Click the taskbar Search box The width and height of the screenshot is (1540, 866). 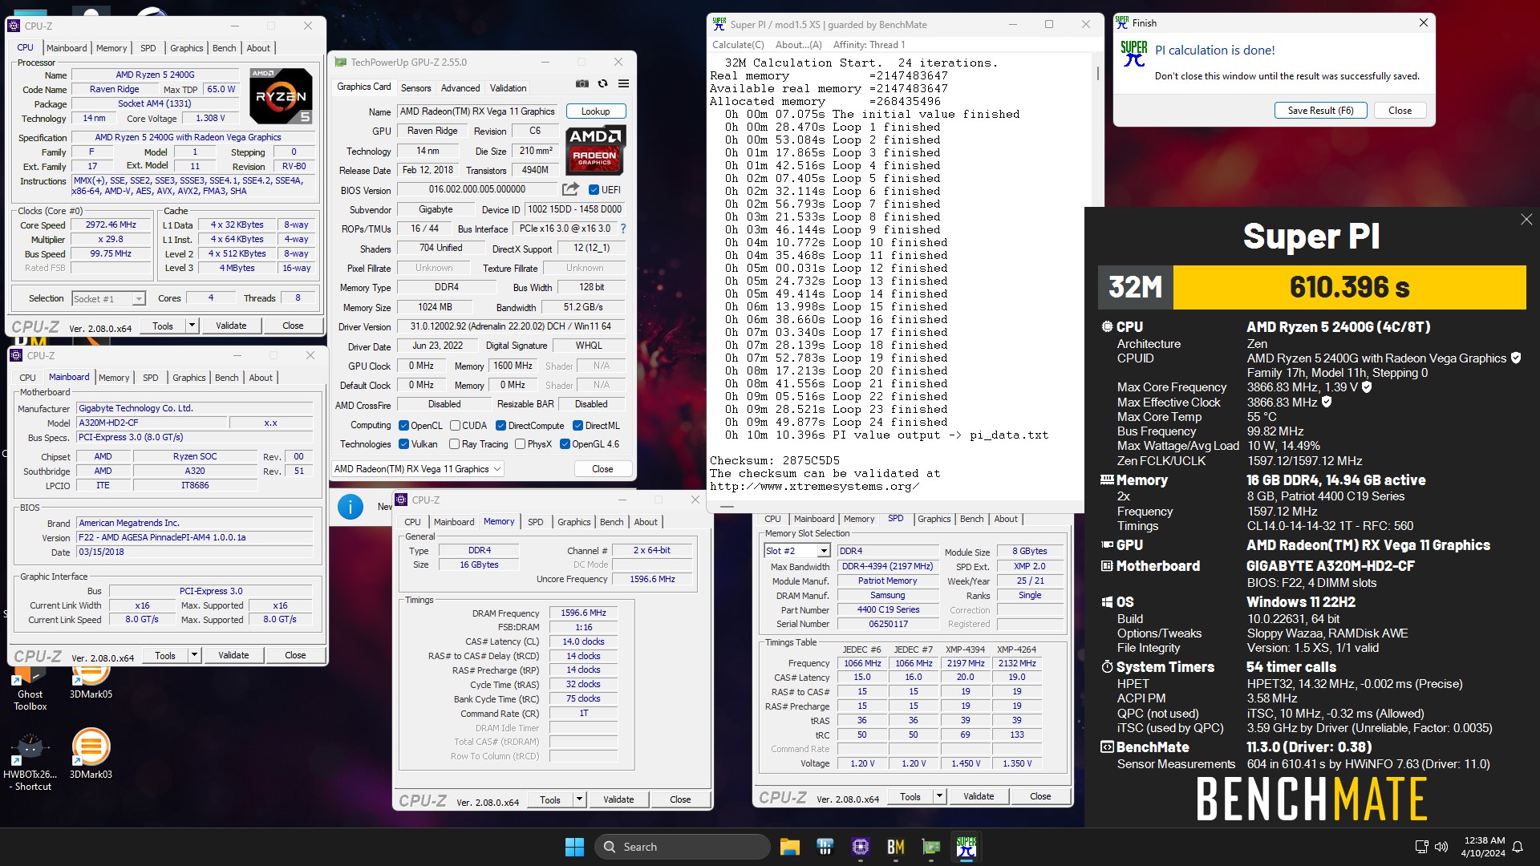[683, 847]
